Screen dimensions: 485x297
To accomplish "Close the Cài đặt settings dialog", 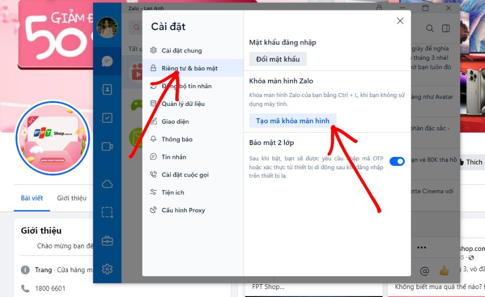I will (x=400, y=21).
